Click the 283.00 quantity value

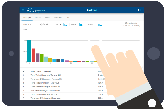(x=101, y=98)
